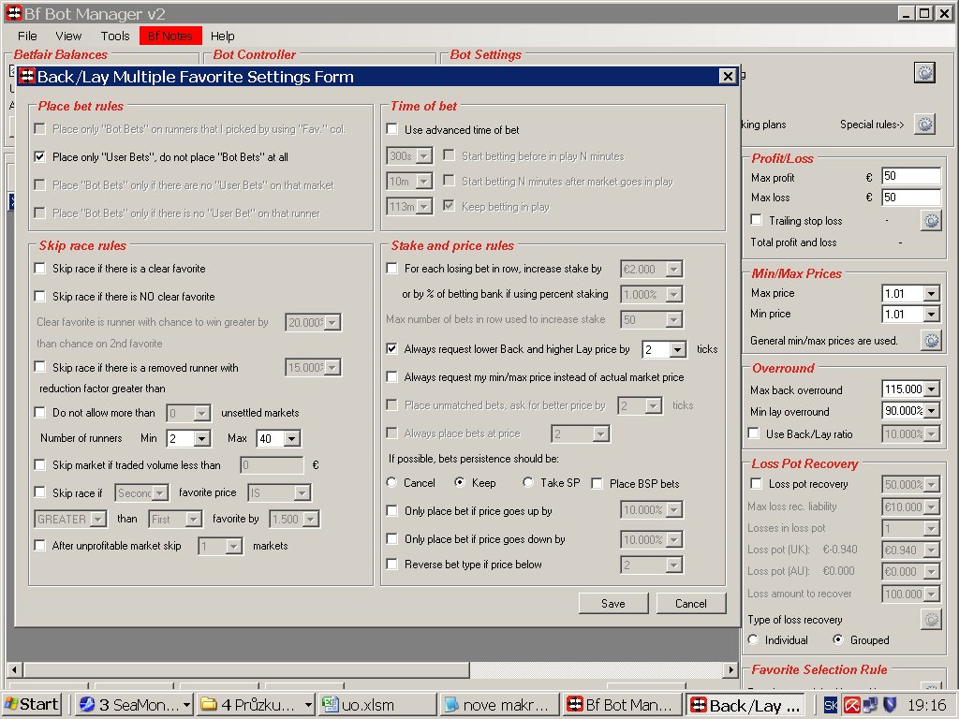The image size is (959, 719).
Task: Open Max back overround dropdown
Action: pyautogui.click(x=931, y=389)
